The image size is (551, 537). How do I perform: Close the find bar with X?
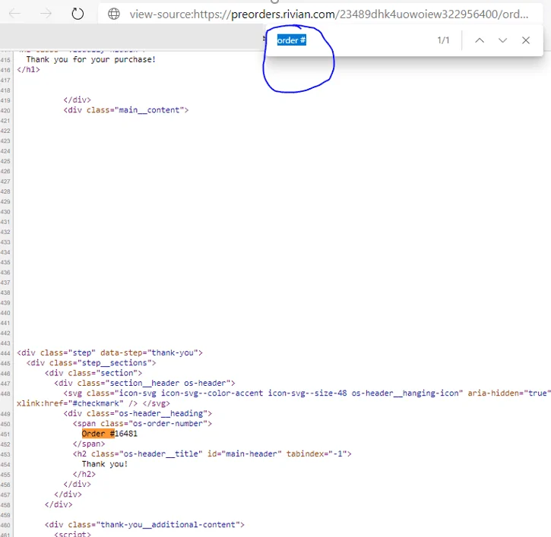pos(526,40)
